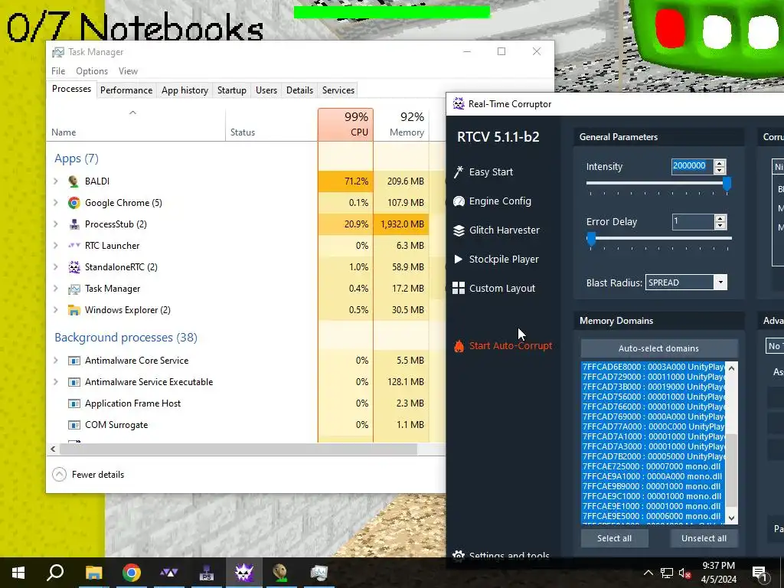Open the Options menu in Task Manager
The image size is (784, 588).
[x=92, y=71]
